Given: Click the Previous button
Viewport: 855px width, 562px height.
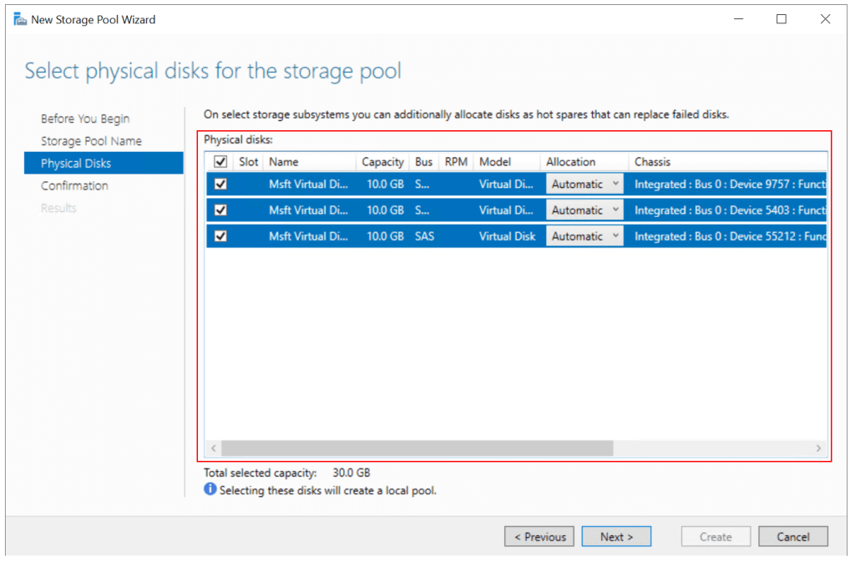Looking at the screenshot, I should coord(539,536).
